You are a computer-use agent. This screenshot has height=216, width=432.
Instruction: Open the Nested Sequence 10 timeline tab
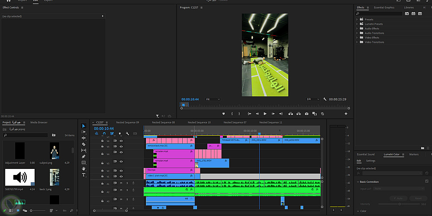click(200, 122)
